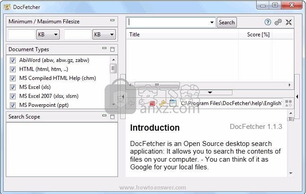Click the red stop loading icon
Viewport: 306px width, 194px height.
(x=152, y=103)
